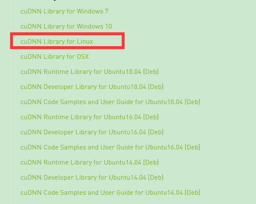
Task: Open cuDNN Library for Windows 10 link
Action: [x=66, y=26]
